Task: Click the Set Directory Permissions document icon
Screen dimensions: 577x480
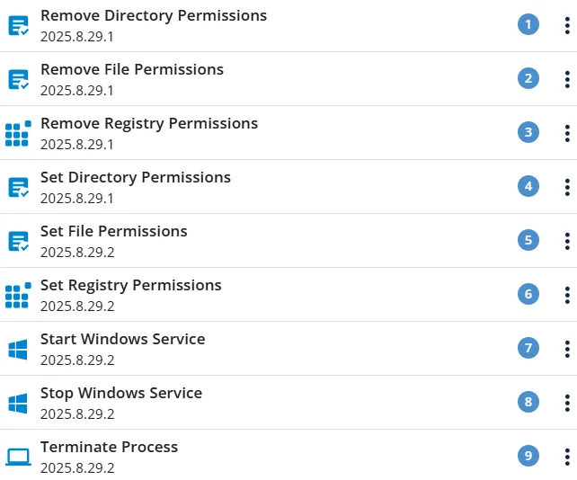Action: pyautogui.click(x=18, y=187)
